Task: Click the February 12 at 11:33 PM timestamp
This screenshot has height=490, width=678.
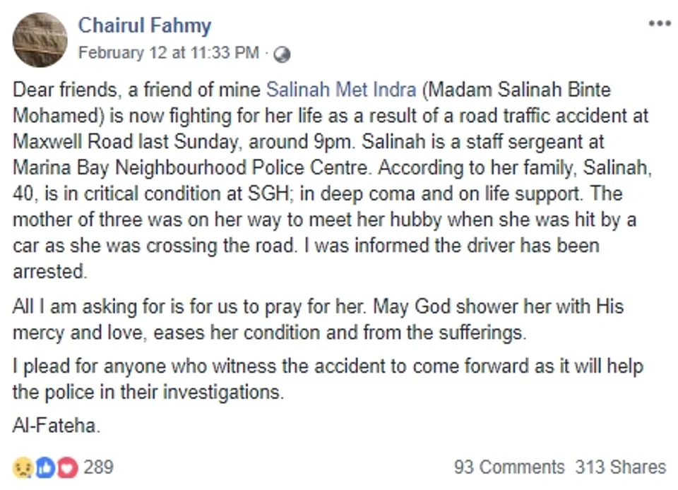Action: click(168, 53)
